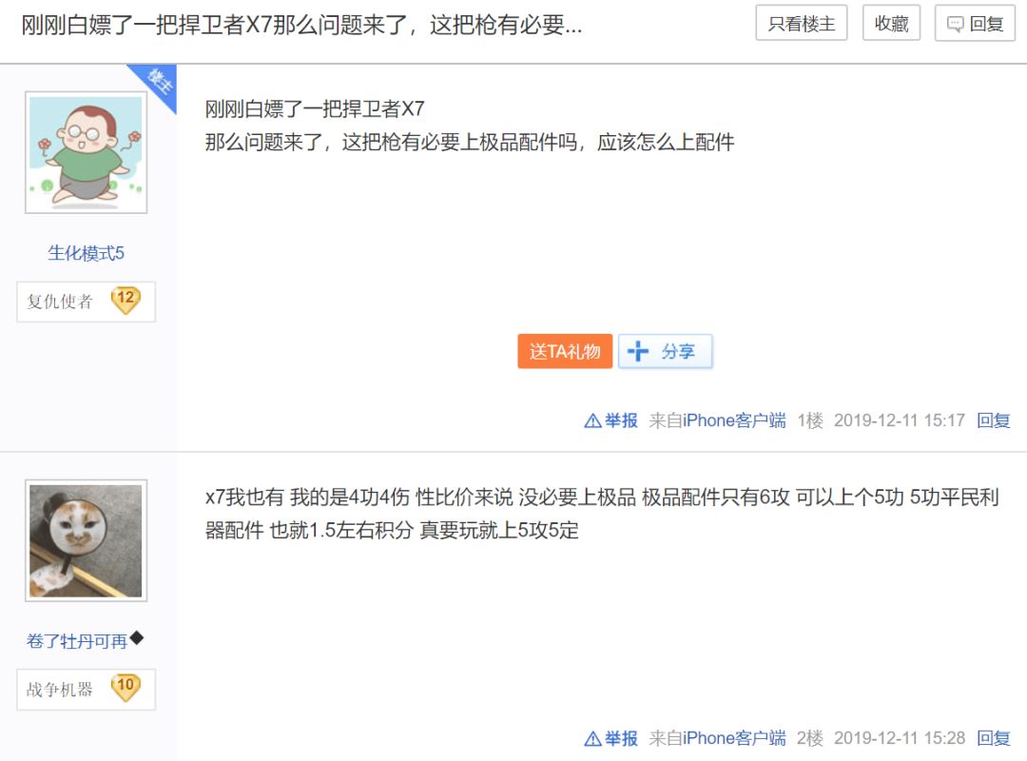Click the warning triangle 举报 icon on floor 2

[x=591, y=737]
